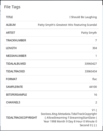103x131 pixels.
Task: Click the BITSPERSAMPLE value 16
Action: click(95, 95)
